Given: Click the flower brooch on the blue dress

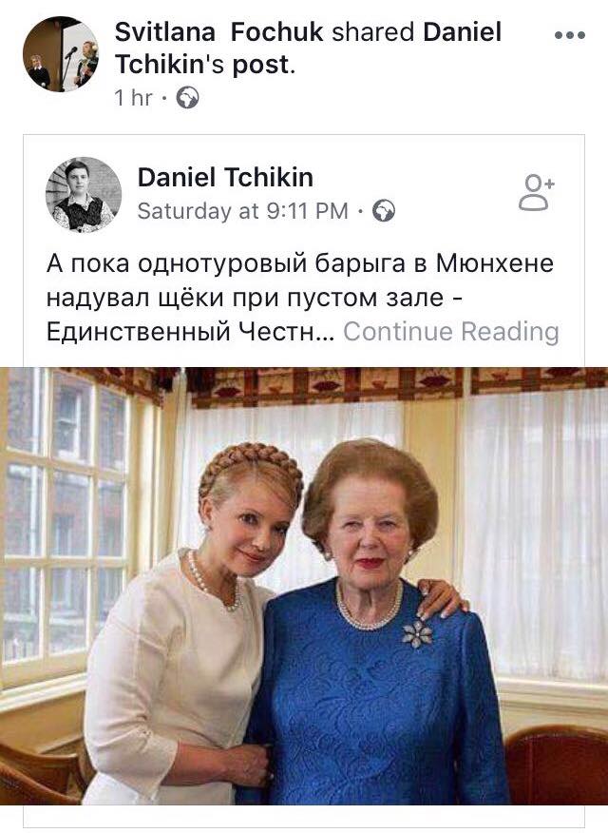Looking at the screenshot, I should coord(417,633).
